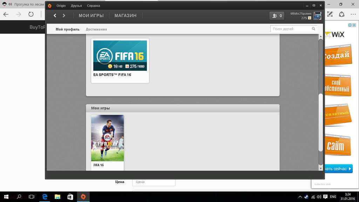Open volume tray icon
359x202 pixels.
tap(319, 197)
